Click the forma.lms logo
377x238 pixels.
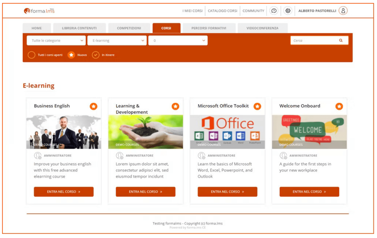pos(39,11)
